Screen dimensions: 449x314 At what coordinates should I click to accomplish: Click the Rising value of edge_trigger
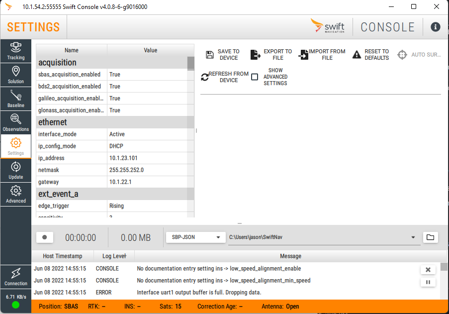(x=116, y=206)
